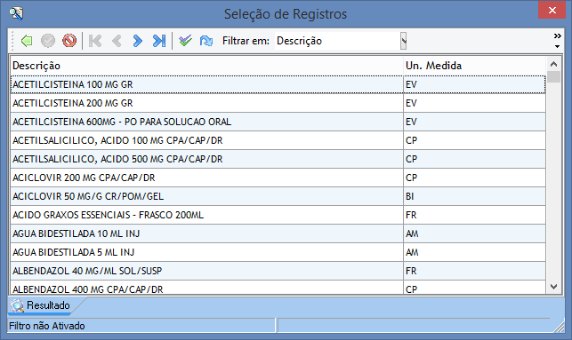
Task: Close the Seleção de Registros window
Action: pyautogui.click(x=552, y=10)
